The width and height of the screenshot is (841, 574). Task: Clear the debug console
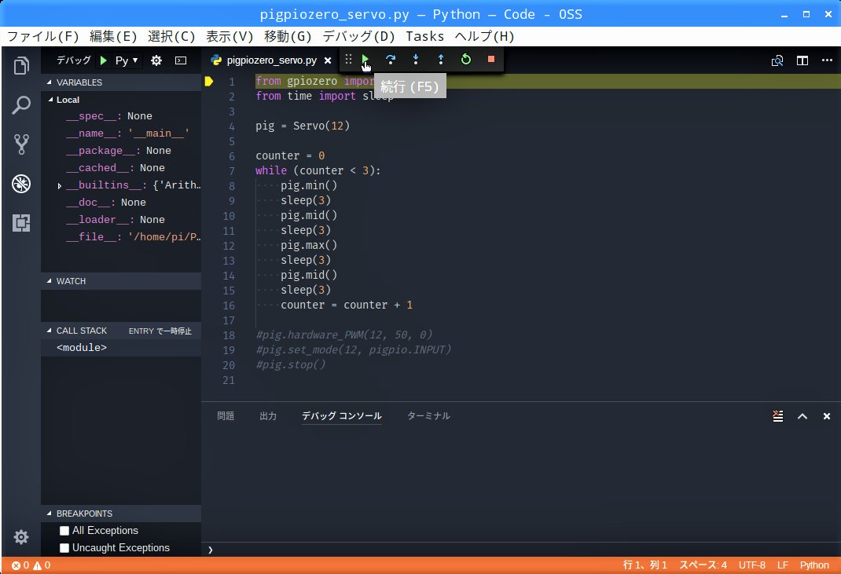(777, 416)
